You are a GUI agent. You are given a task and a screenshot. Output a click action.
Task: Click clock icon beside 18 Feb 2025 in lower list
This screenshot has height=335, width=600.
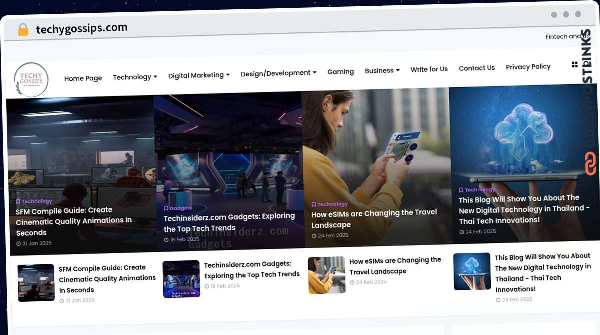tap(207, 286)
